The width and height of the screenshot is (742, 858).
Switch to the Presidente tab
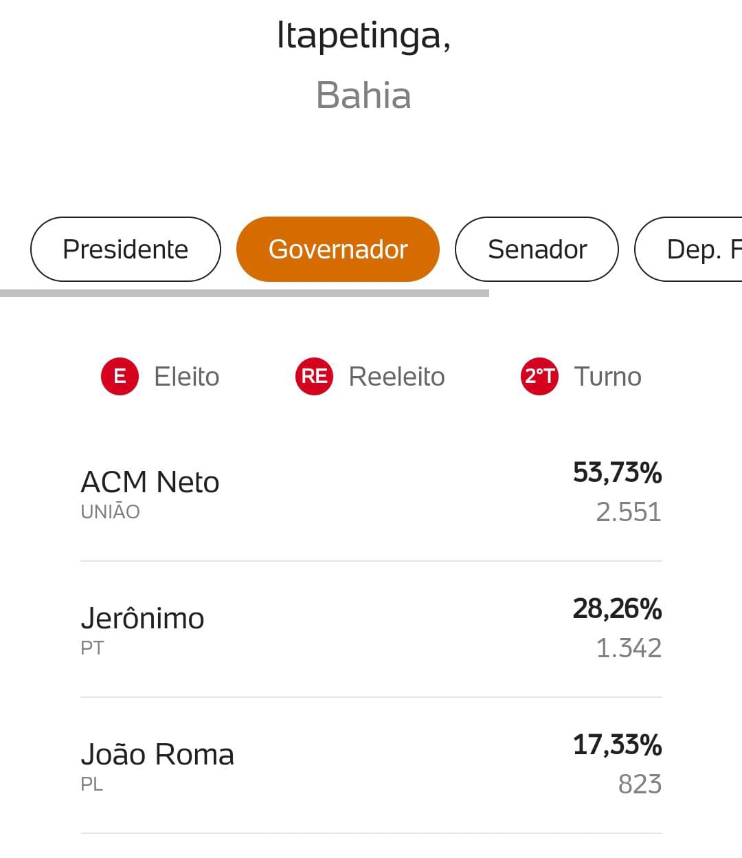tap(126, 249)
